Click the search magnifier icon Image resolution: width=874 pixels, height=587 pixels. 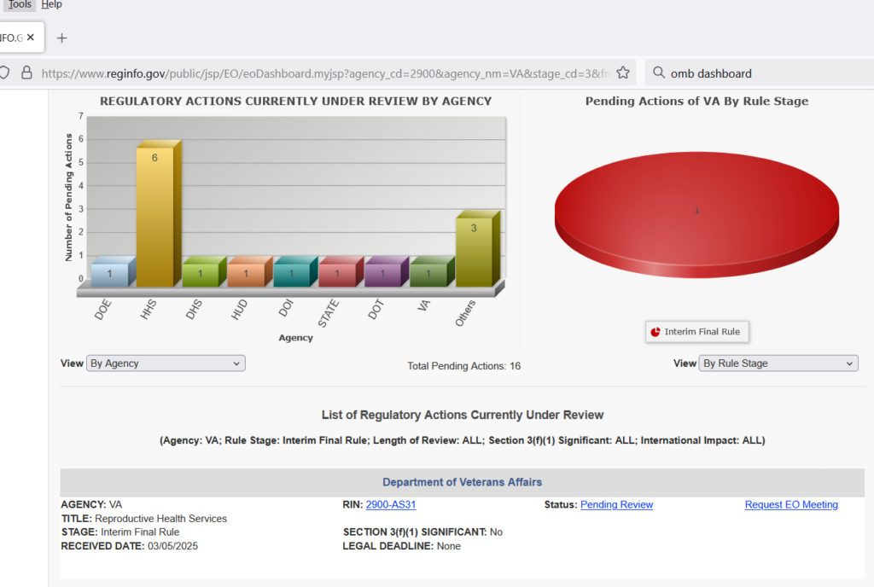point(659,73)
